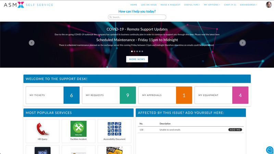Click the HR Query telephone icon
274x154 pixels.
(x=42, y=129)
